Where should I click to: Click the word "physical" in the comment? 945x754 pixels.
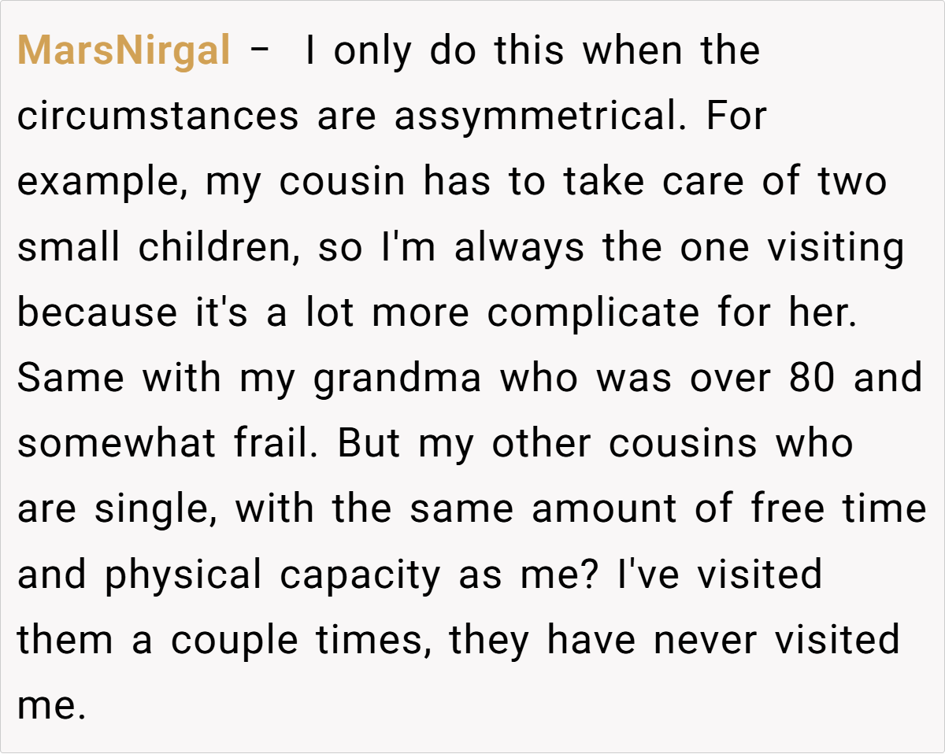pos(183,575)
